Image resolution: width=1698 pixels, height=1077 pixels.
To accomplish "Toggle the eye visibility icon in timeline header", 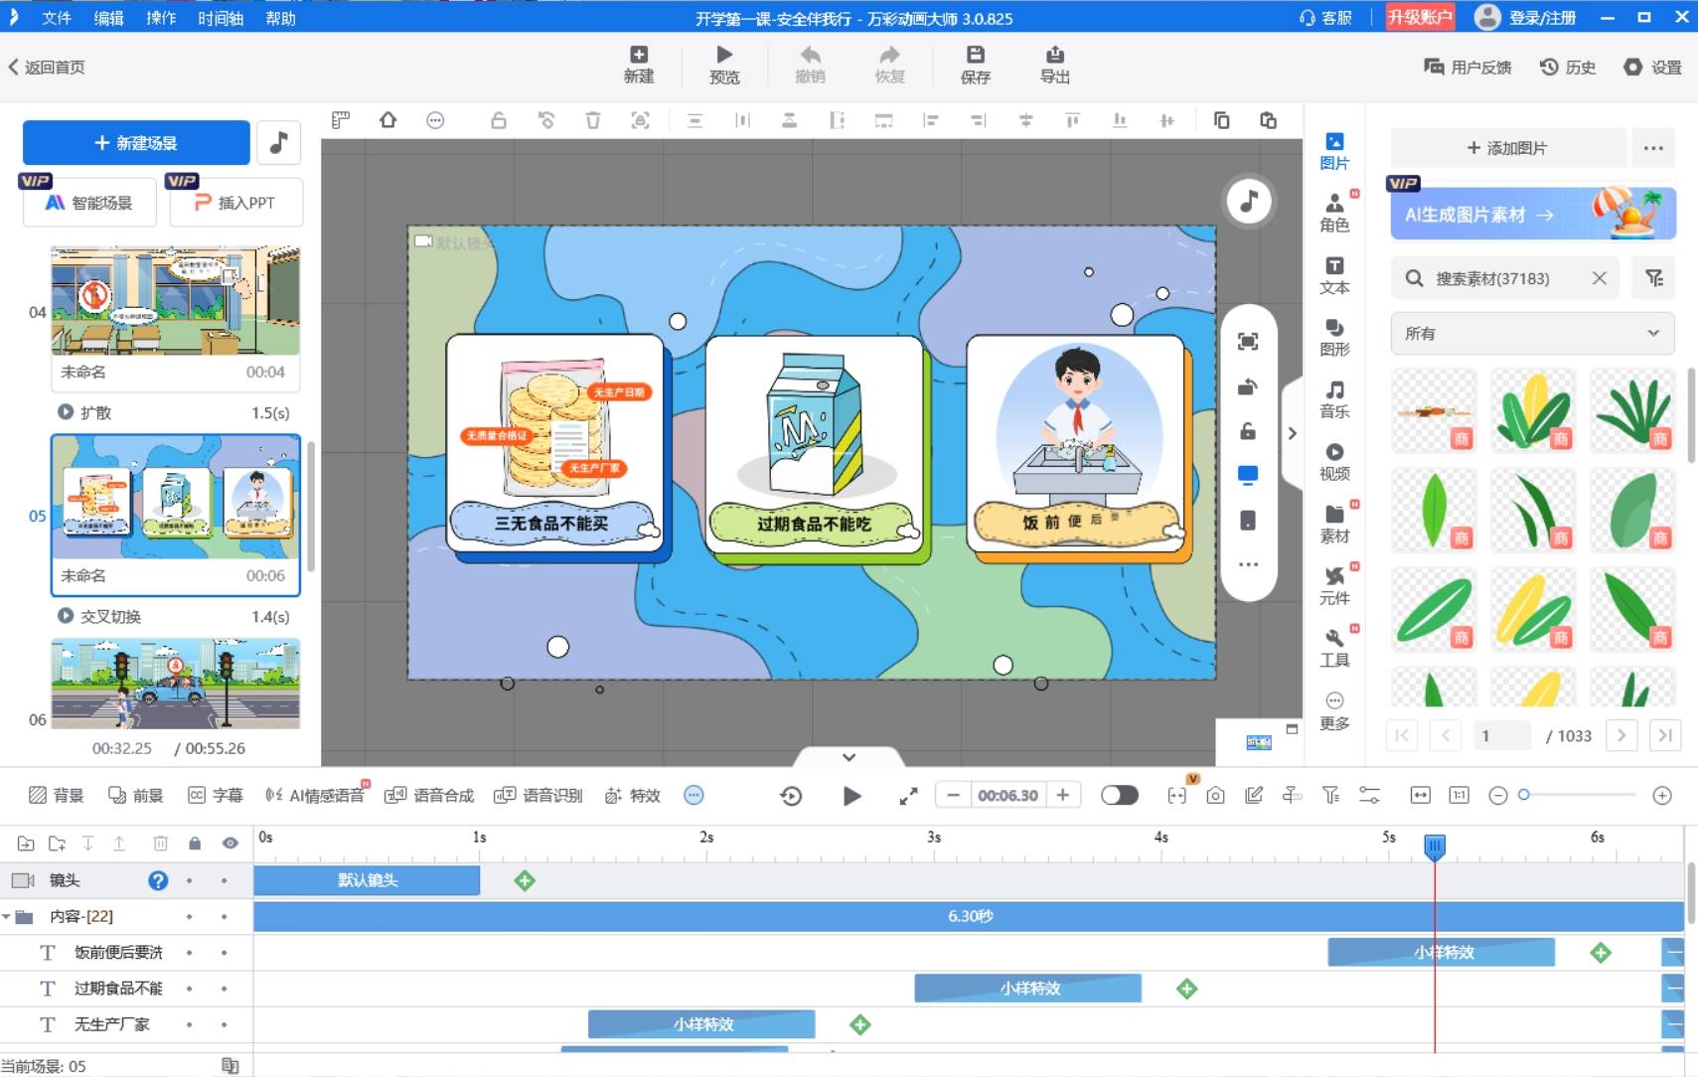I will click(230, 844).
